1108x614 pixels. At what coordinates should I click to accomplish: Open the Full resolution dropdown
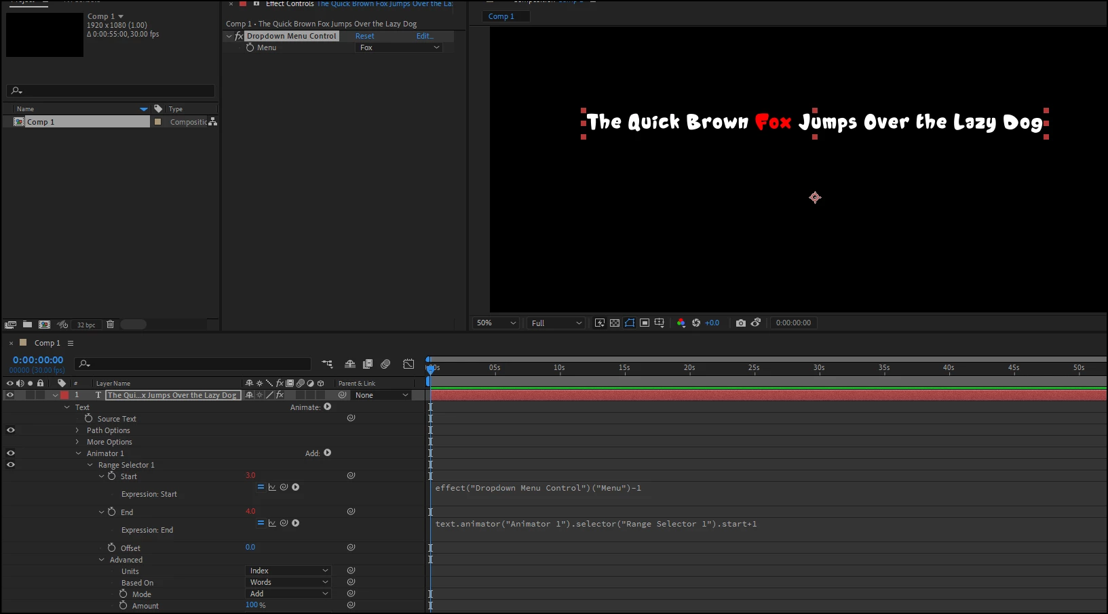point(556,323)
